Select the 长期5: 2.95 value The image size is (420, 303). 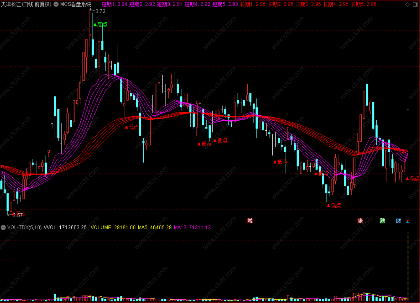(x=364, y=4)
